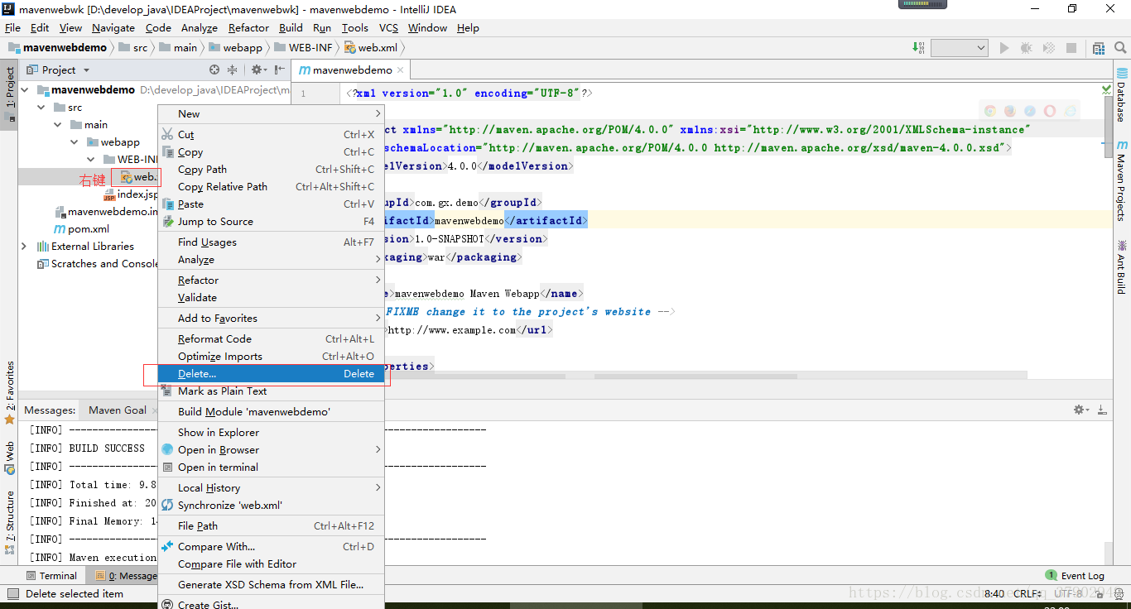This screenshot has height=609, width=1131.
Task: Click the Stop square icon in toolbar
Action: click(x=1071, y=48)
